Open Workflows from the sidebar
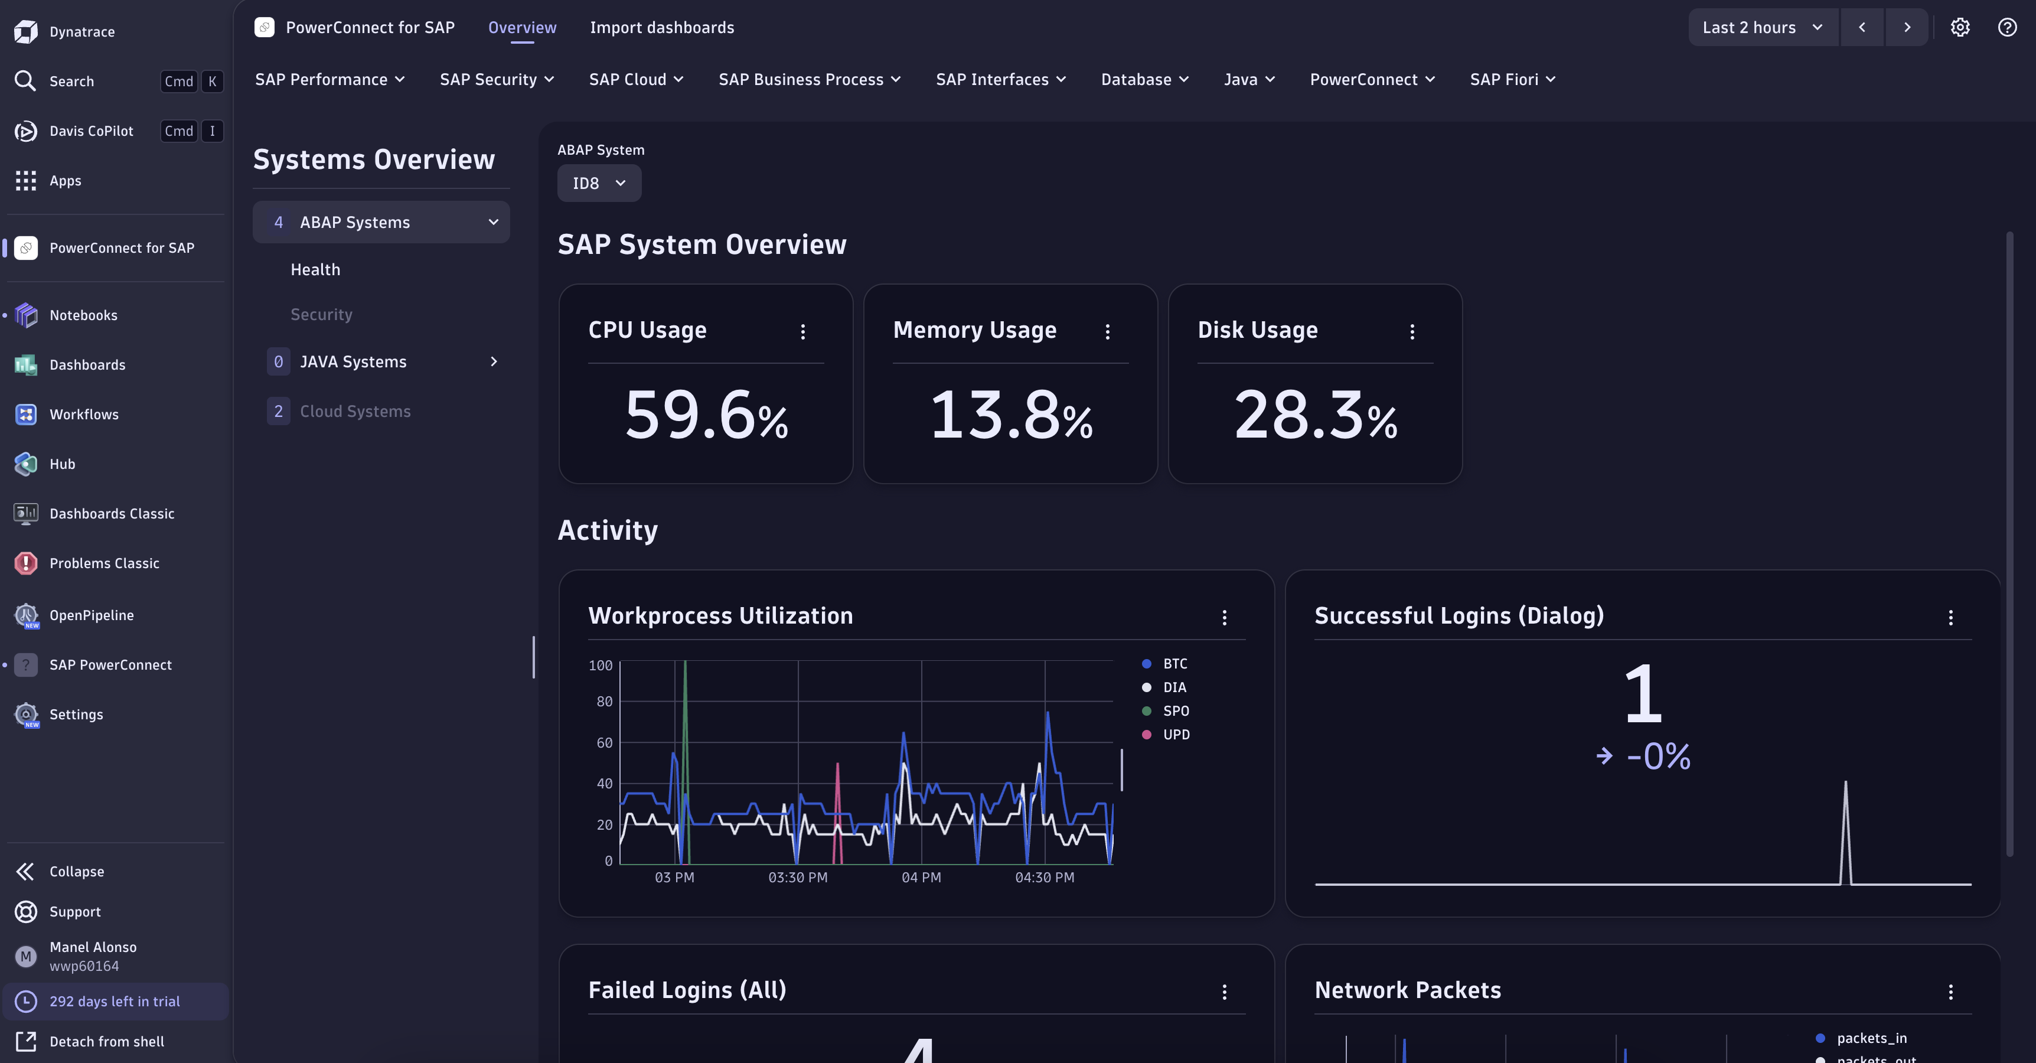The height and width of the screenshot is (1063, 2036). [86, 414]
